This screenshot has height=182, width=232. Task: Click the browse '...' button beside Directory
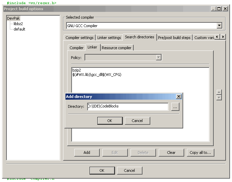point(175,107)
